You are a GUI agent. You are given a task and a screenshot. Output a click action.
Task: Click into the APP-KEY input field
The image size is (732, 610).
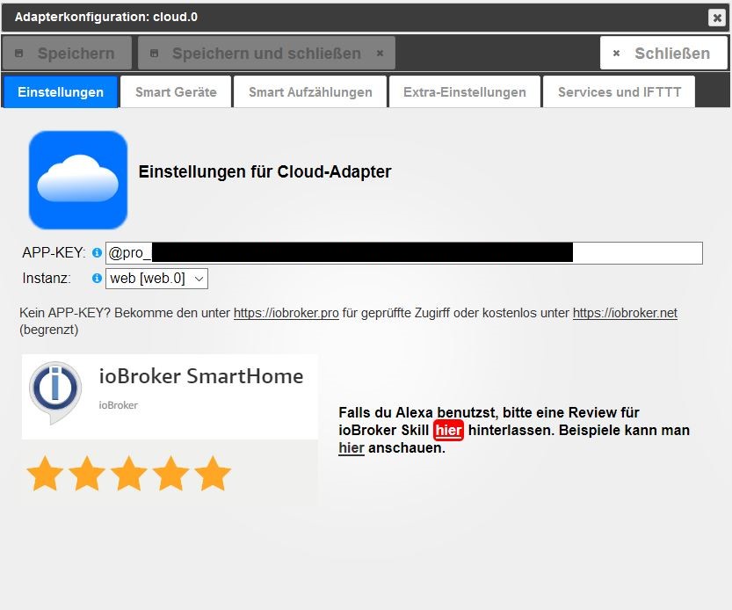pyautogui.click(x=404, y=252)
